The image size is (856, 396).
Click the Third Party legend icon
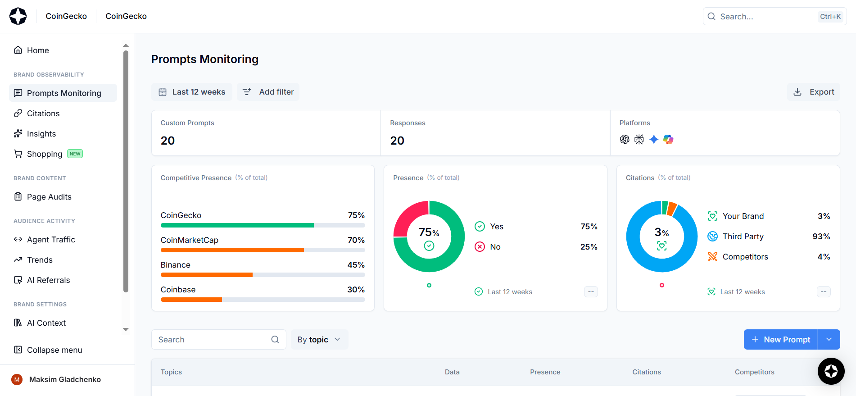pyautogui.click(x=712, y=237)
